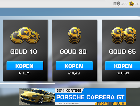Tap the three gold coins icon for GOUD 10
The width and height of the screenshot is (140, 106).
tap(25, 35)
